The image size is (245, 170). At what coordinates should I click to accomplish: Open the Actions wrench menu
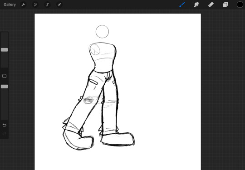pos(23,5)
